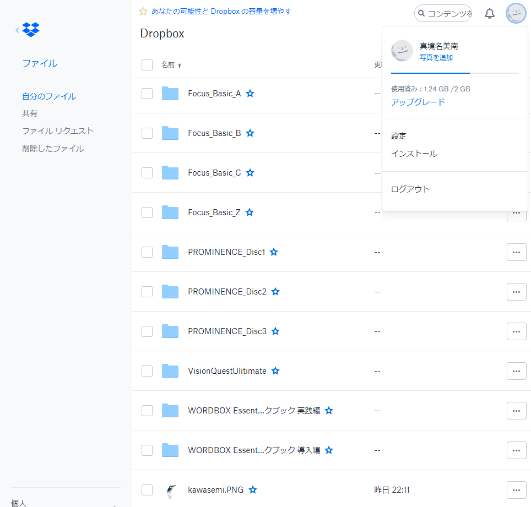Click the VisionQuestUlitimate folder icon

[x=170, y=371]
